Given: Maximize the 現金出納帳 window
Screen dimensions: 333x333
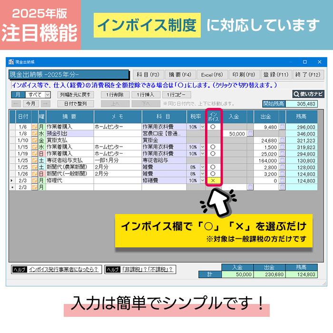Looking at the screenshot, I should coord(305,62).
